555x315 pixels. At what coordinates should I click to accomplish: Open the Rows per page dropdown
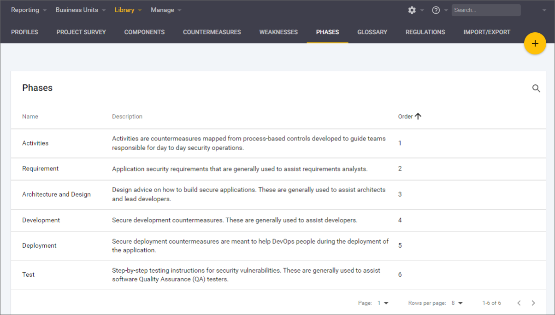457,303
